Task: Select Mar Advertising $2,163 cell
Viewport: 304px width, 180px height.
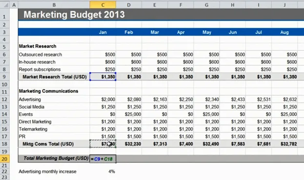Action: [155, 100]
